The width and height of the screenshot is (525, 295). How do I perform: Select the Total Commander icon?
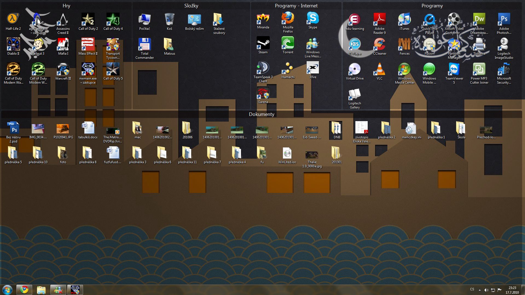(x=144, y=44)
